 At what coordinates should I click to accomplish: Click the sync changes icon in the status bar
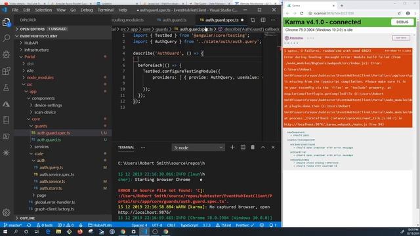point(29,225)
